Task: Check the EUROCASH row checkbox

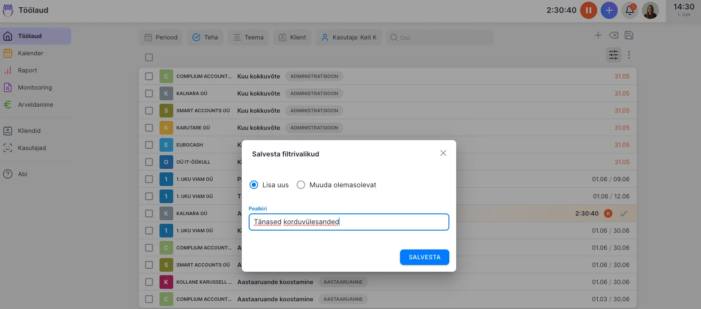Action: tap(149, 145)
